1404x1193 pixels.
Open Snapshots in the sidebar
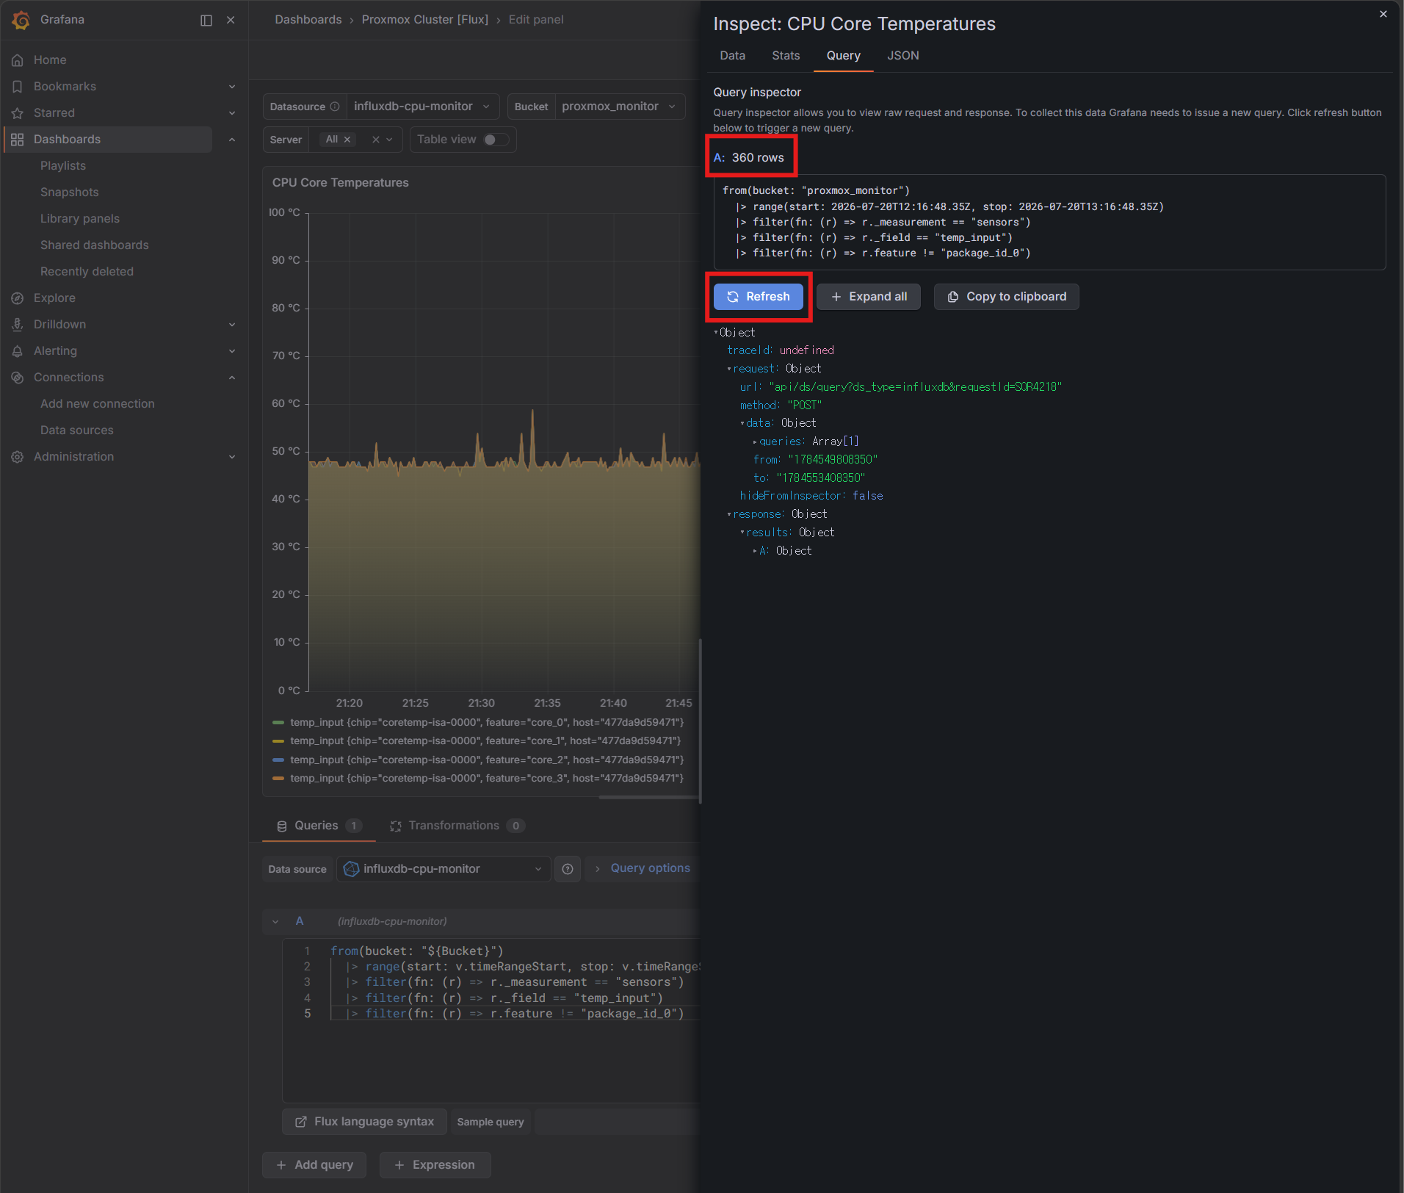69,192
